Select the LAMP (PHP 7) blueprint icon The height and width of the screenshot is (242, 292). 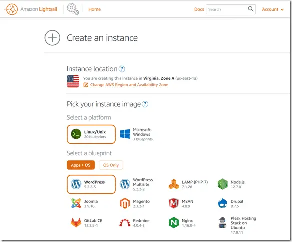(x=174, y=184)
